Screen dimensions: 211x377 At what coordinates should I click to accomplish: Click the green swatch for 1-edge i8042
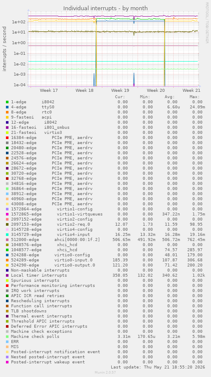pyautogui.click(x=7, y=102)
